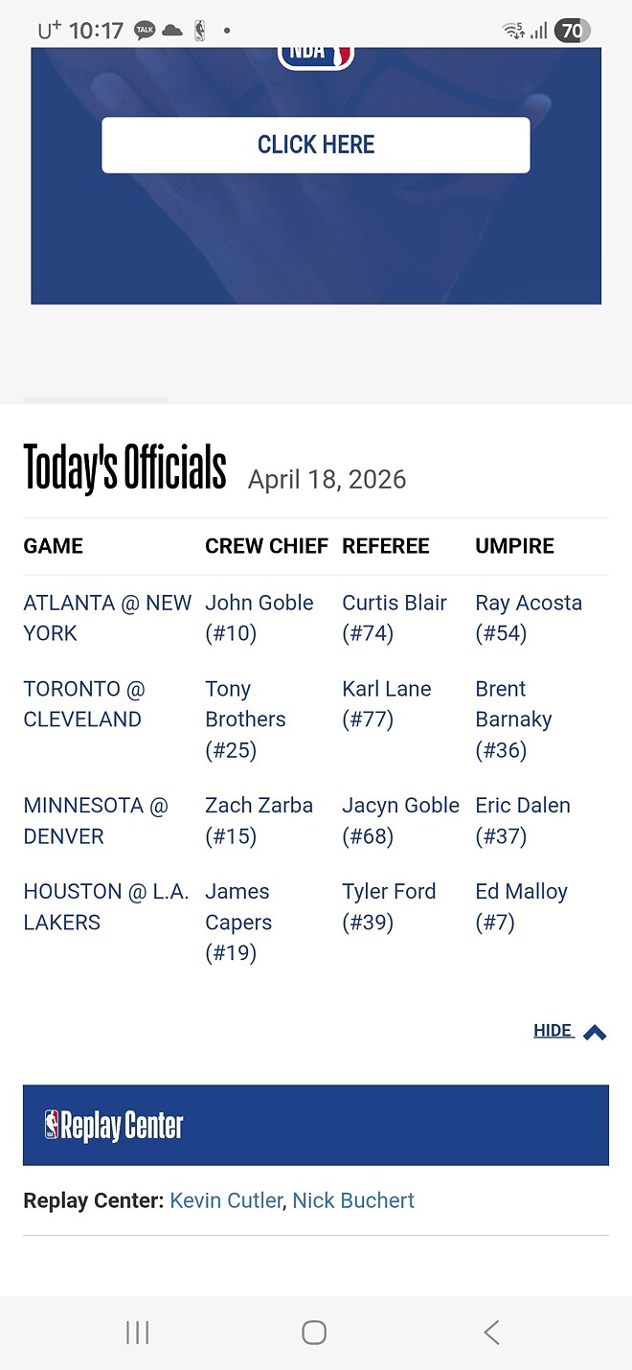Tap the KakaoTalk notification icon

coord(145,31)
